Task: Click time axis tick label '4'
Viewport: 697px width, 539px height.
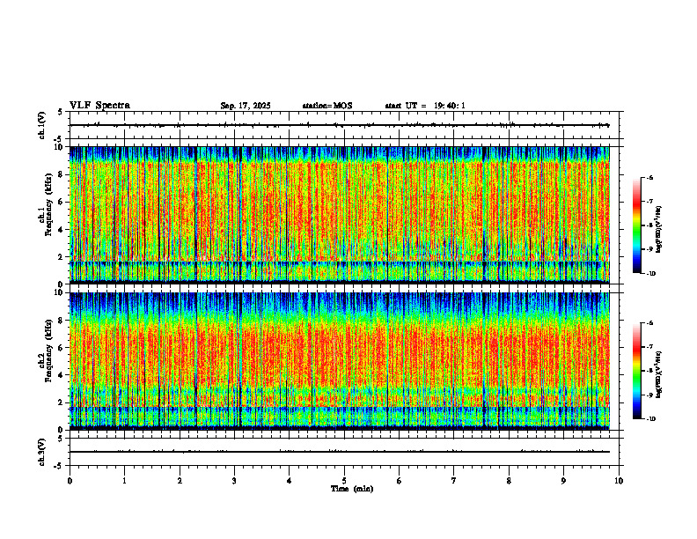Action: click(290, 481)
